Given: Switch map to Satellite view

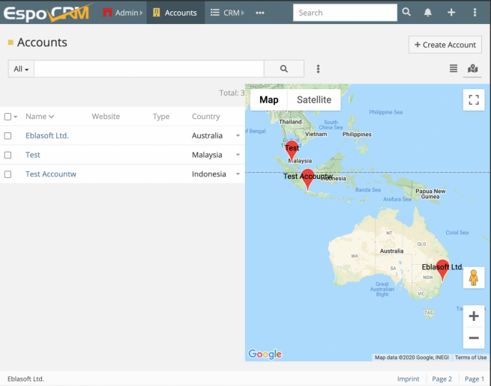Looking at the screenshot, I should tap(313, 99).
